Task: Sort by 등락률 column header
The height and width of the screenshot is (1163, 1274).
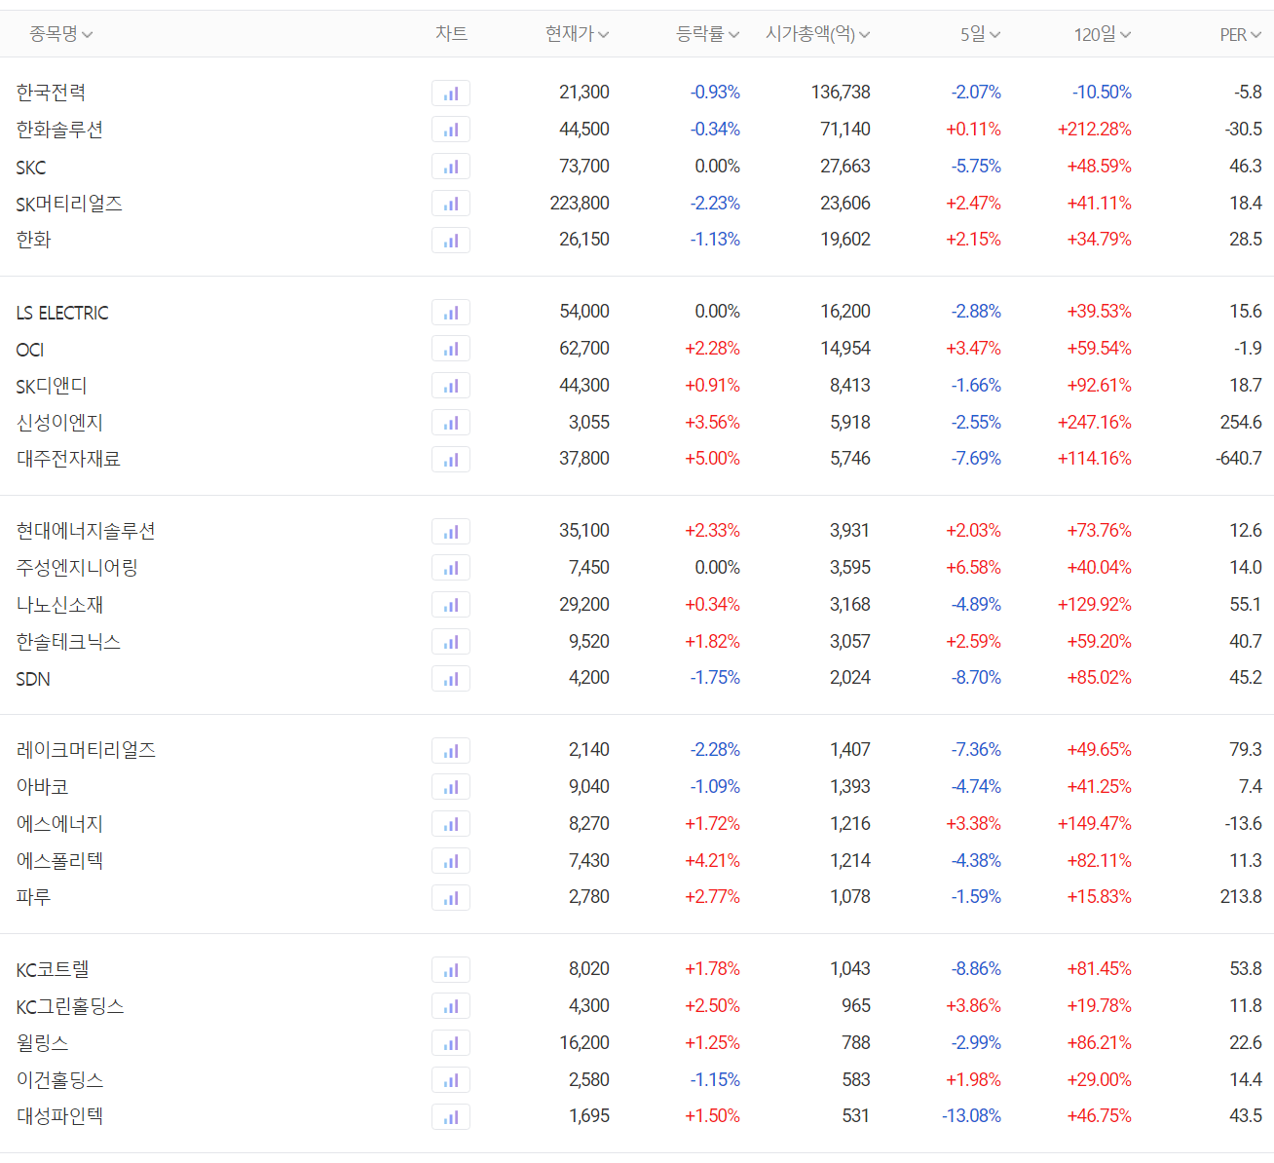Action: 708,34
